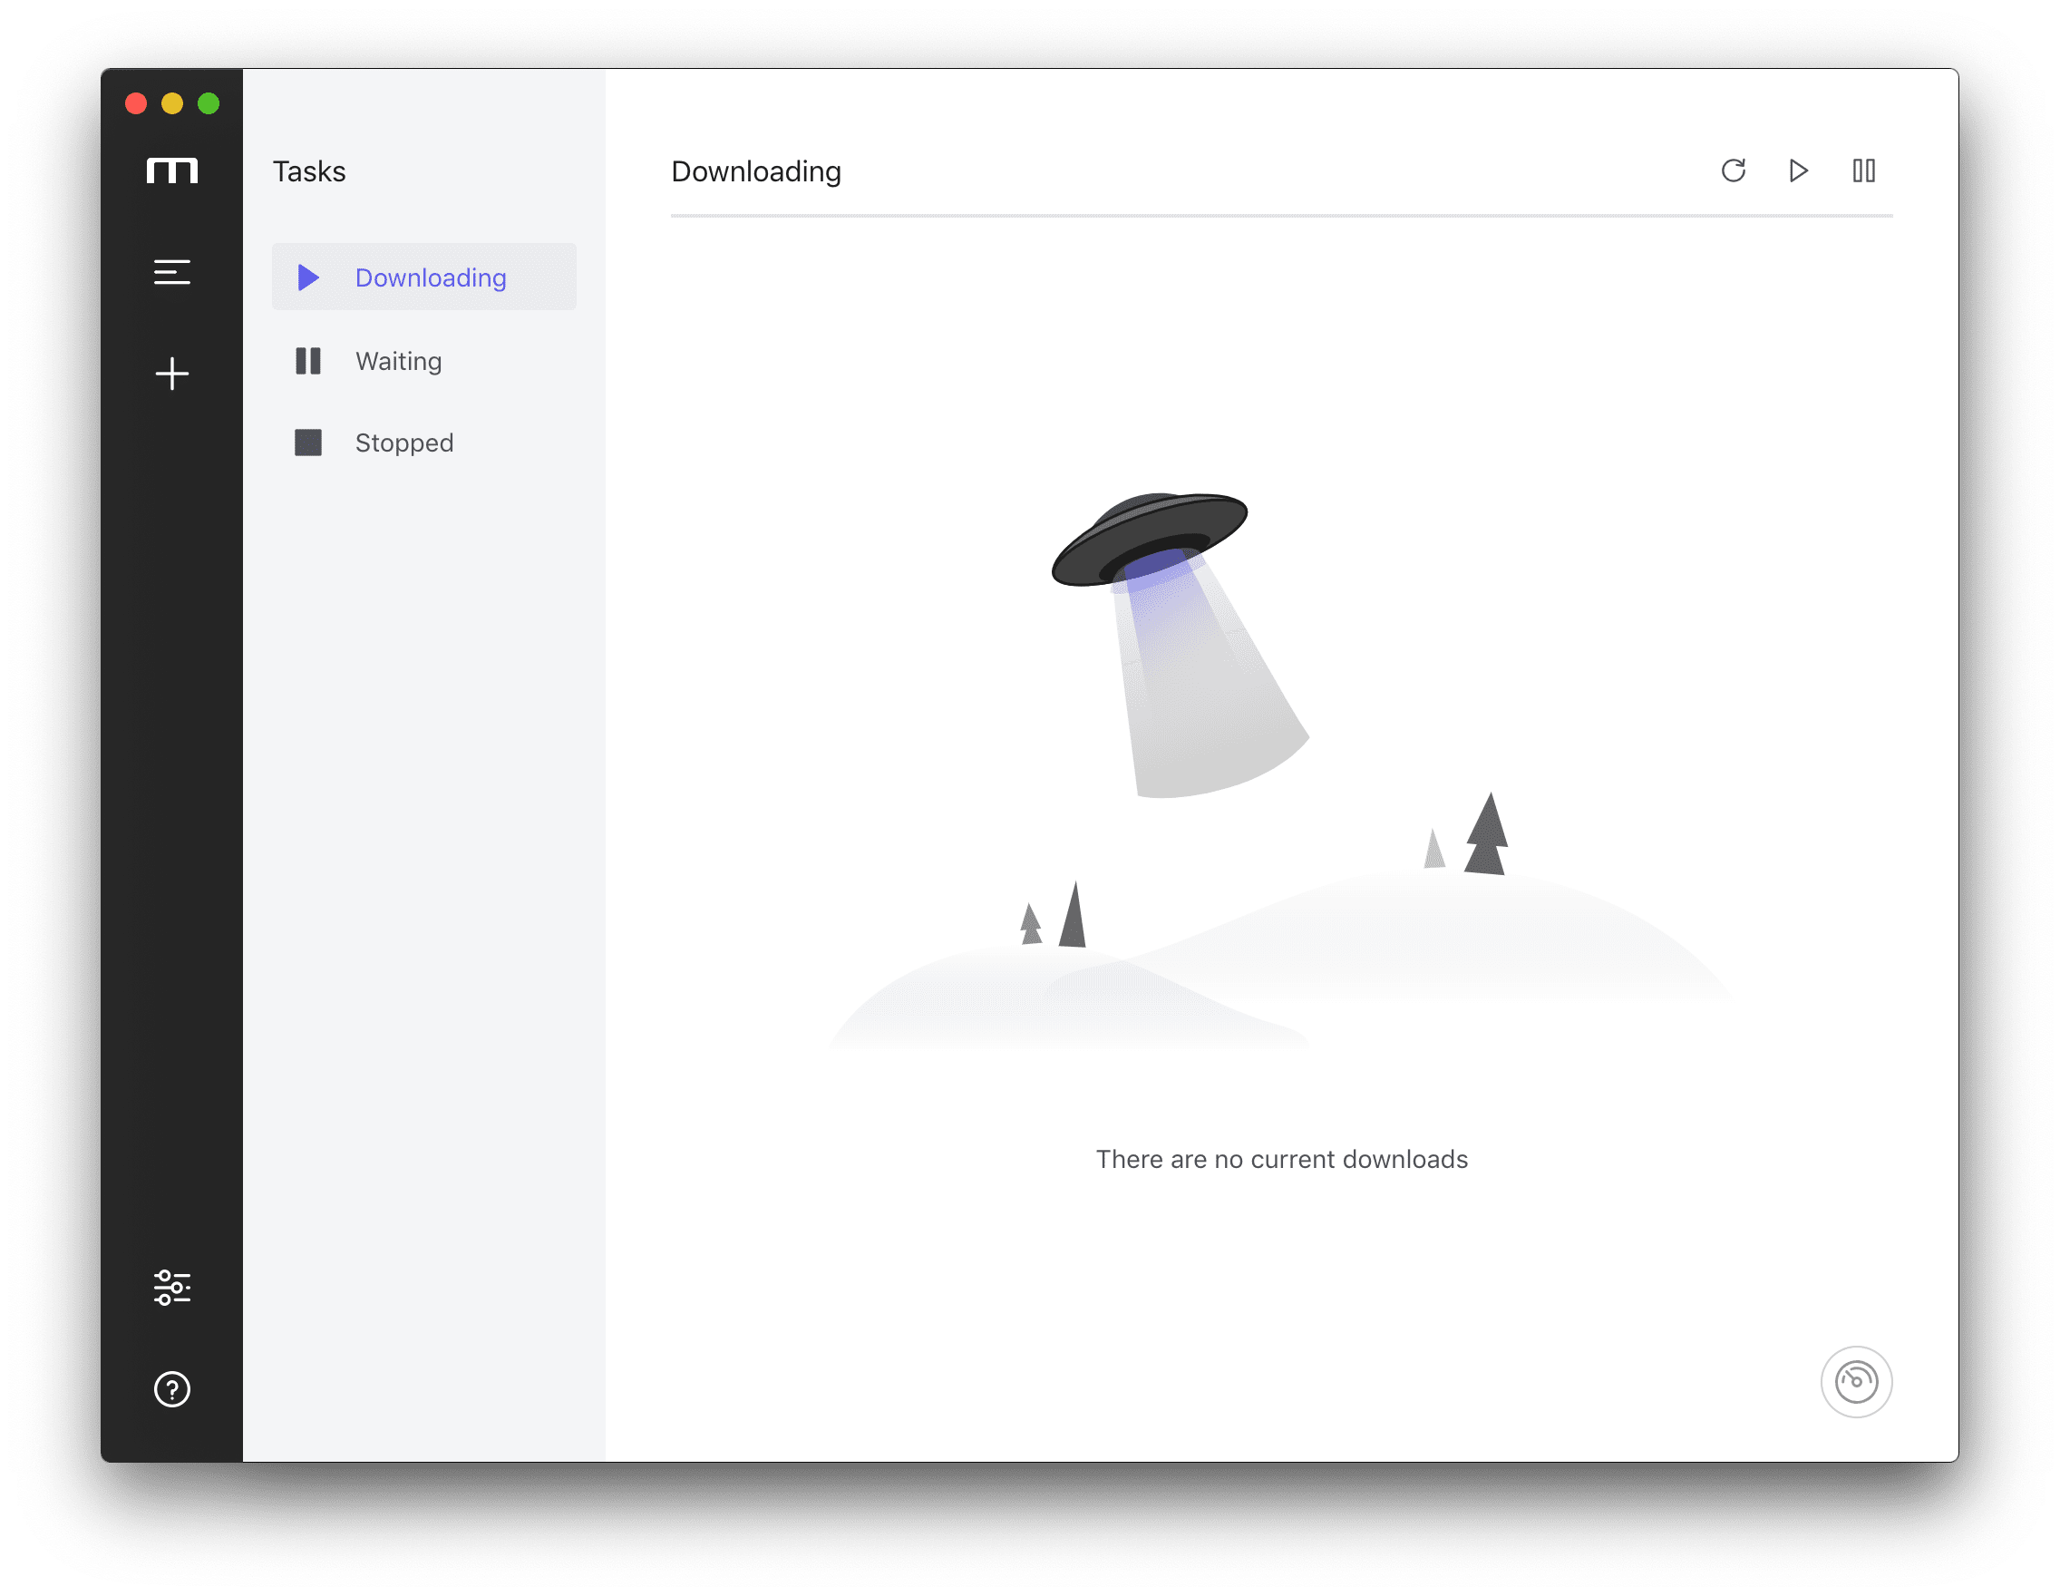Pause all tasks with pause icon
This screenshot has width=2060, height=1596.
pyautogui.click(x=1864, y=170)
